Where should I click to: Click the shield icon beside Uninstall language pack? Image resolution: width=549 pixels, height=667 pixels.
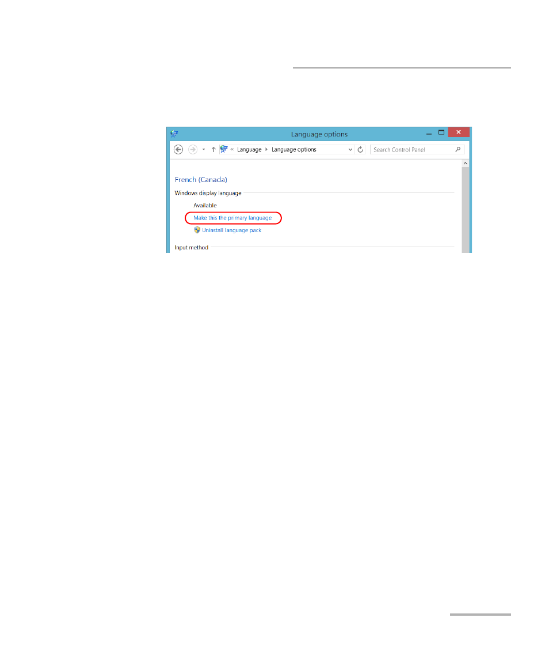click(197, 230)
